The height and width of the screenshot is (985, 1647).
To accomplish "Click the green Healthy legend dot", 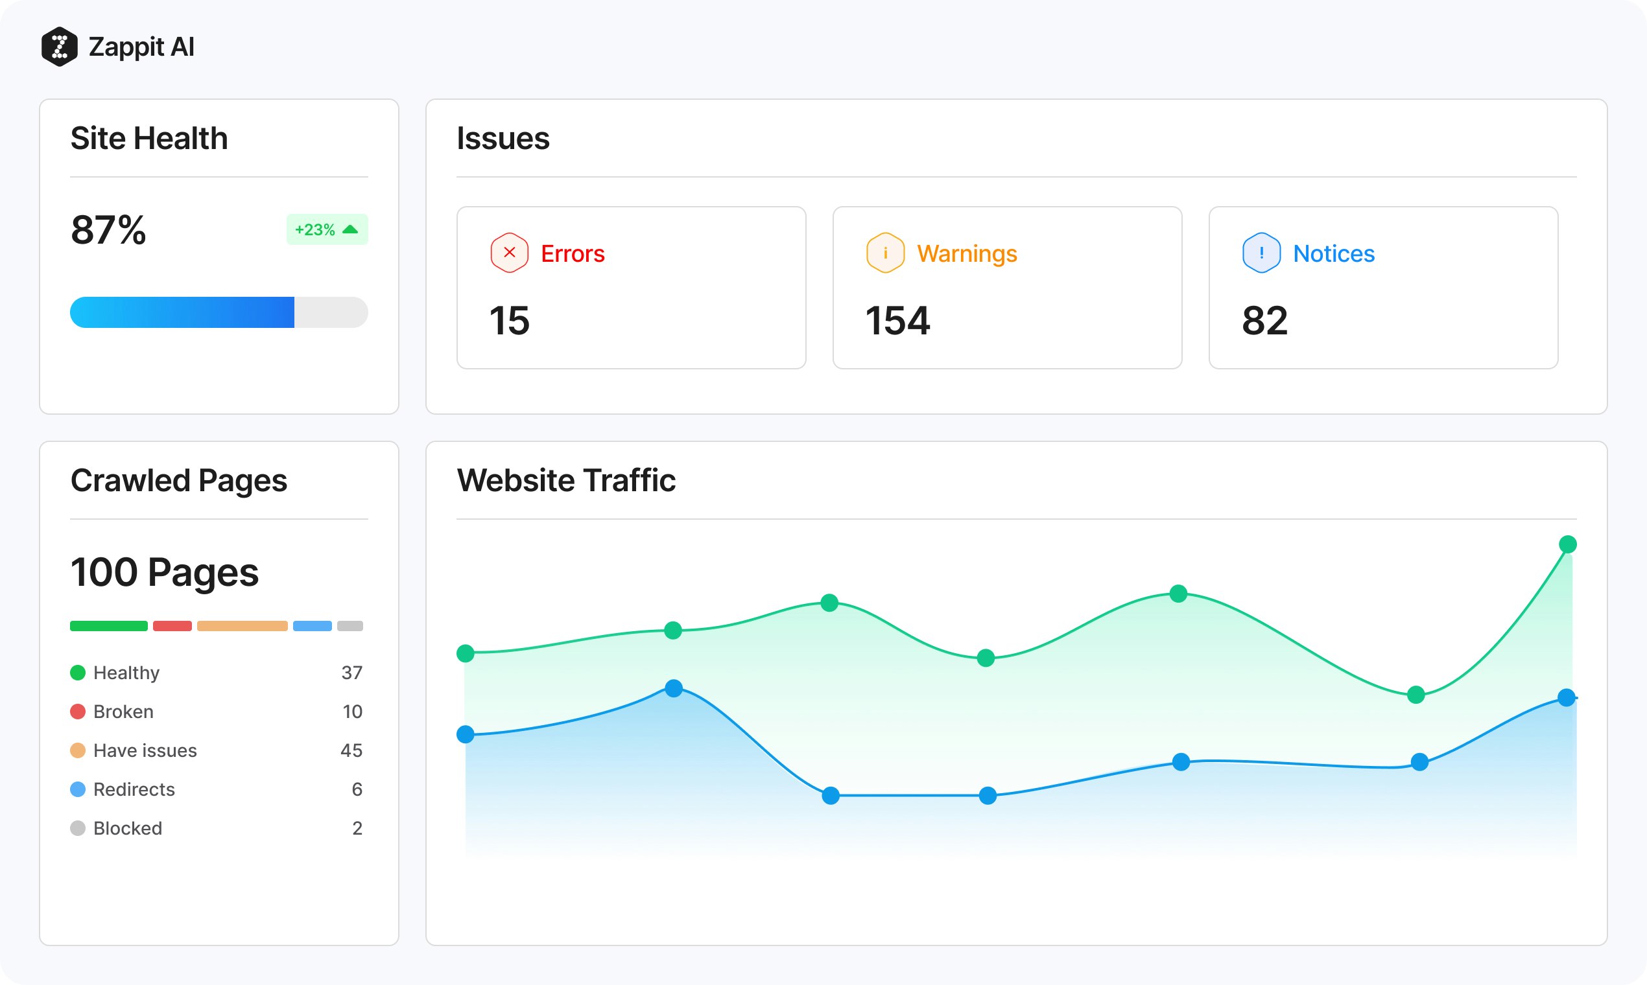I will point(78,673).
